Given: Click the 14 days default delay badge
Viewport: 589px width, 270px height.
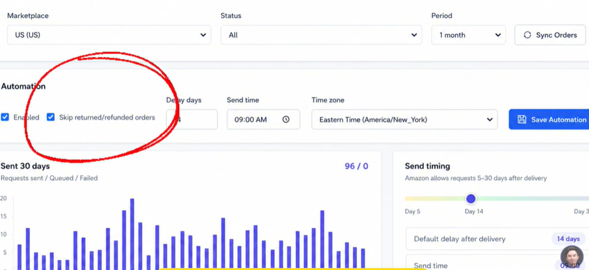Looking at the screenshot, I should [568, 239].
